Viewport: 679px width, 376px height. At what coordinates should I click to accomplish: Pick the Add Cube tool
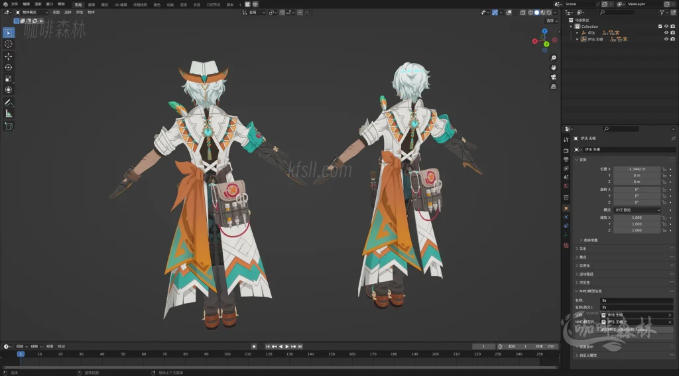[x=8, y=126]
